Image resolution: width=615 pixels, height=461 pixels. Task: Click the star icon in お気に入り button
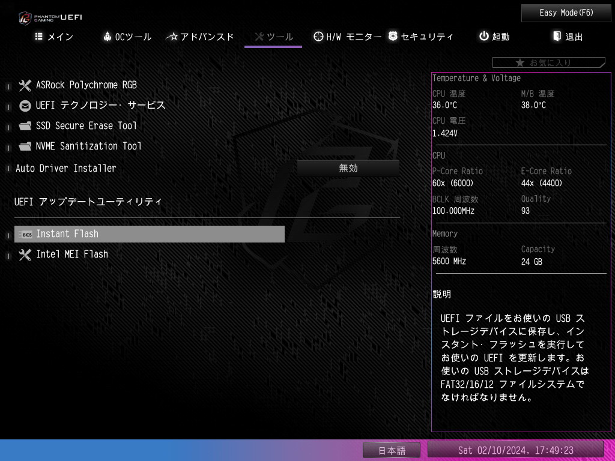520,62
